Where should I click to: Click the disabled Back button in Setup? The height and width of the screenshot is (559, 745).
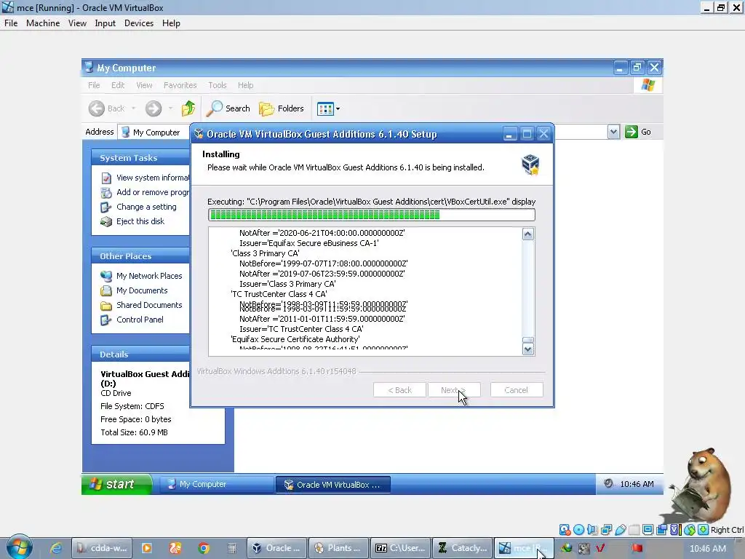coord(399,390)
